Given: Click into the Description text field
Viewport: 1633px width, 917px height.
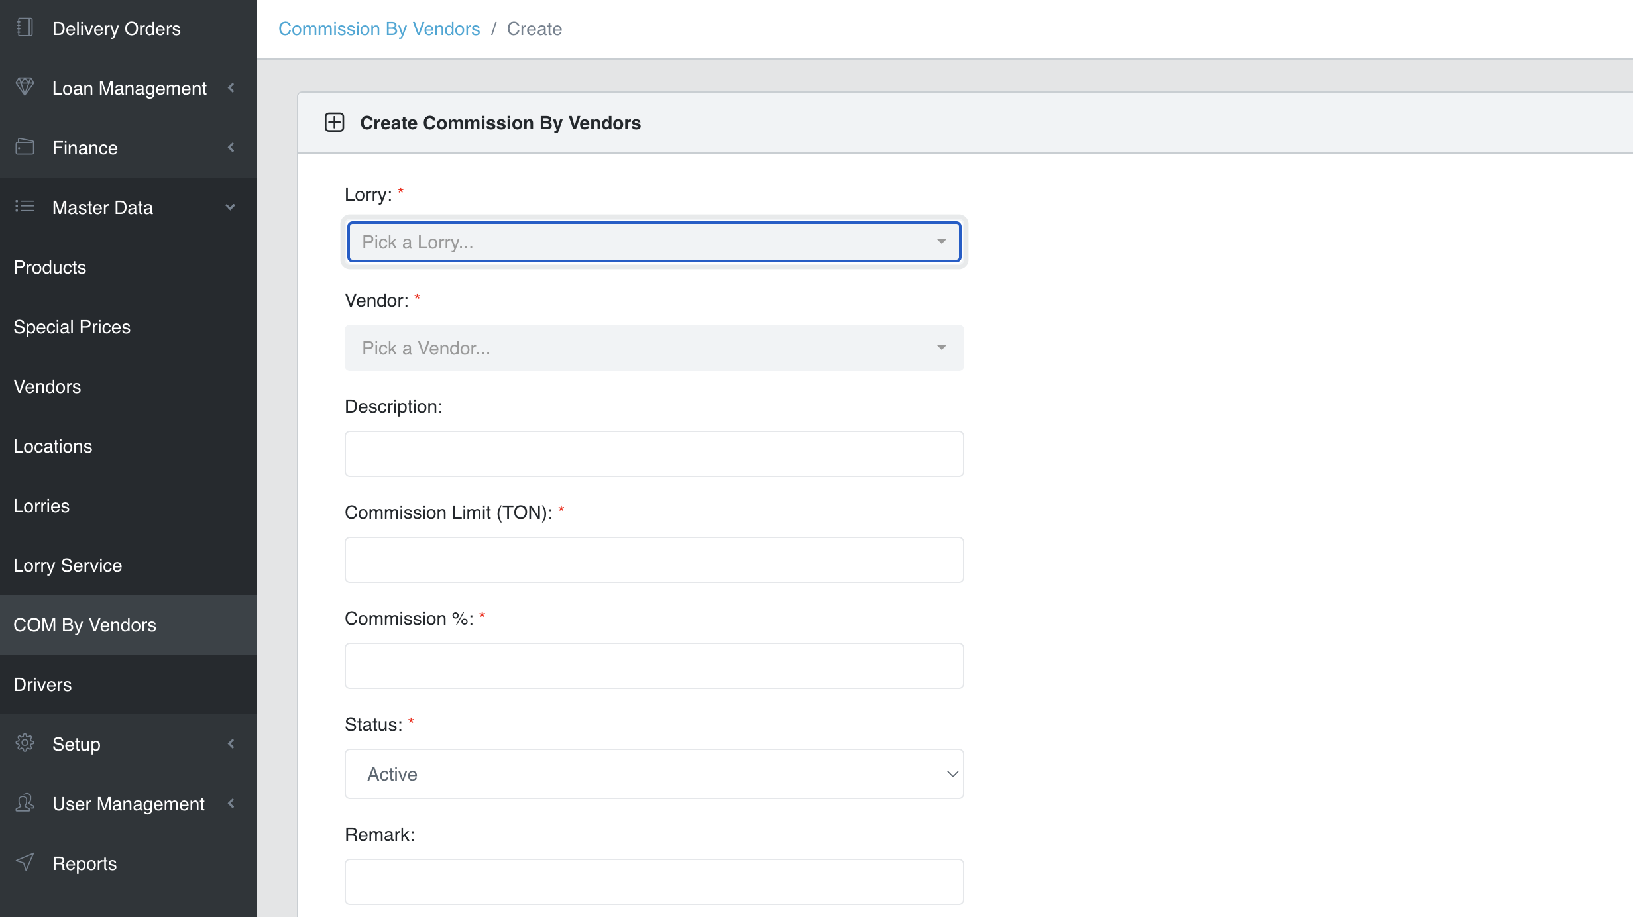Looking at the screenshot, I should 653,454.
